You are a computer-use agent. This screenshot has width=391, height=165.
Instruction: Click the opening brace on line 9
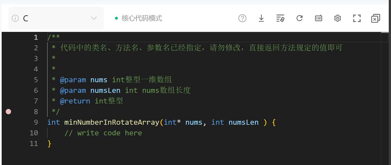pos(274,122)
